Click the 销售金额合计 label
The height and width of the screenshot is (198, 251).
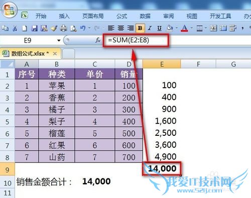[44, 182]
